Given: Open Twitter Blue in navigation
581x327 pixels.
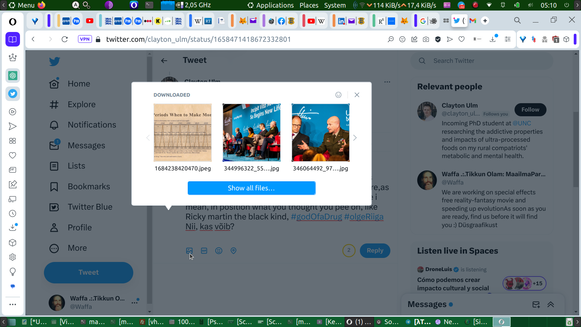Looking at the screenshot, I should pyautogui.click(x=81, y=207).
